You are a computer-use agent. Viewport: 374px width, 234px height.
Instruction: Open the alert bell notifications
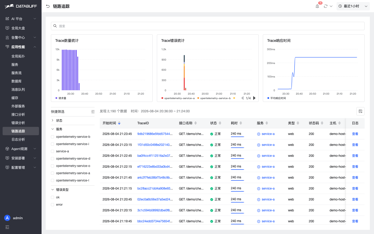(x=317, y=6)
